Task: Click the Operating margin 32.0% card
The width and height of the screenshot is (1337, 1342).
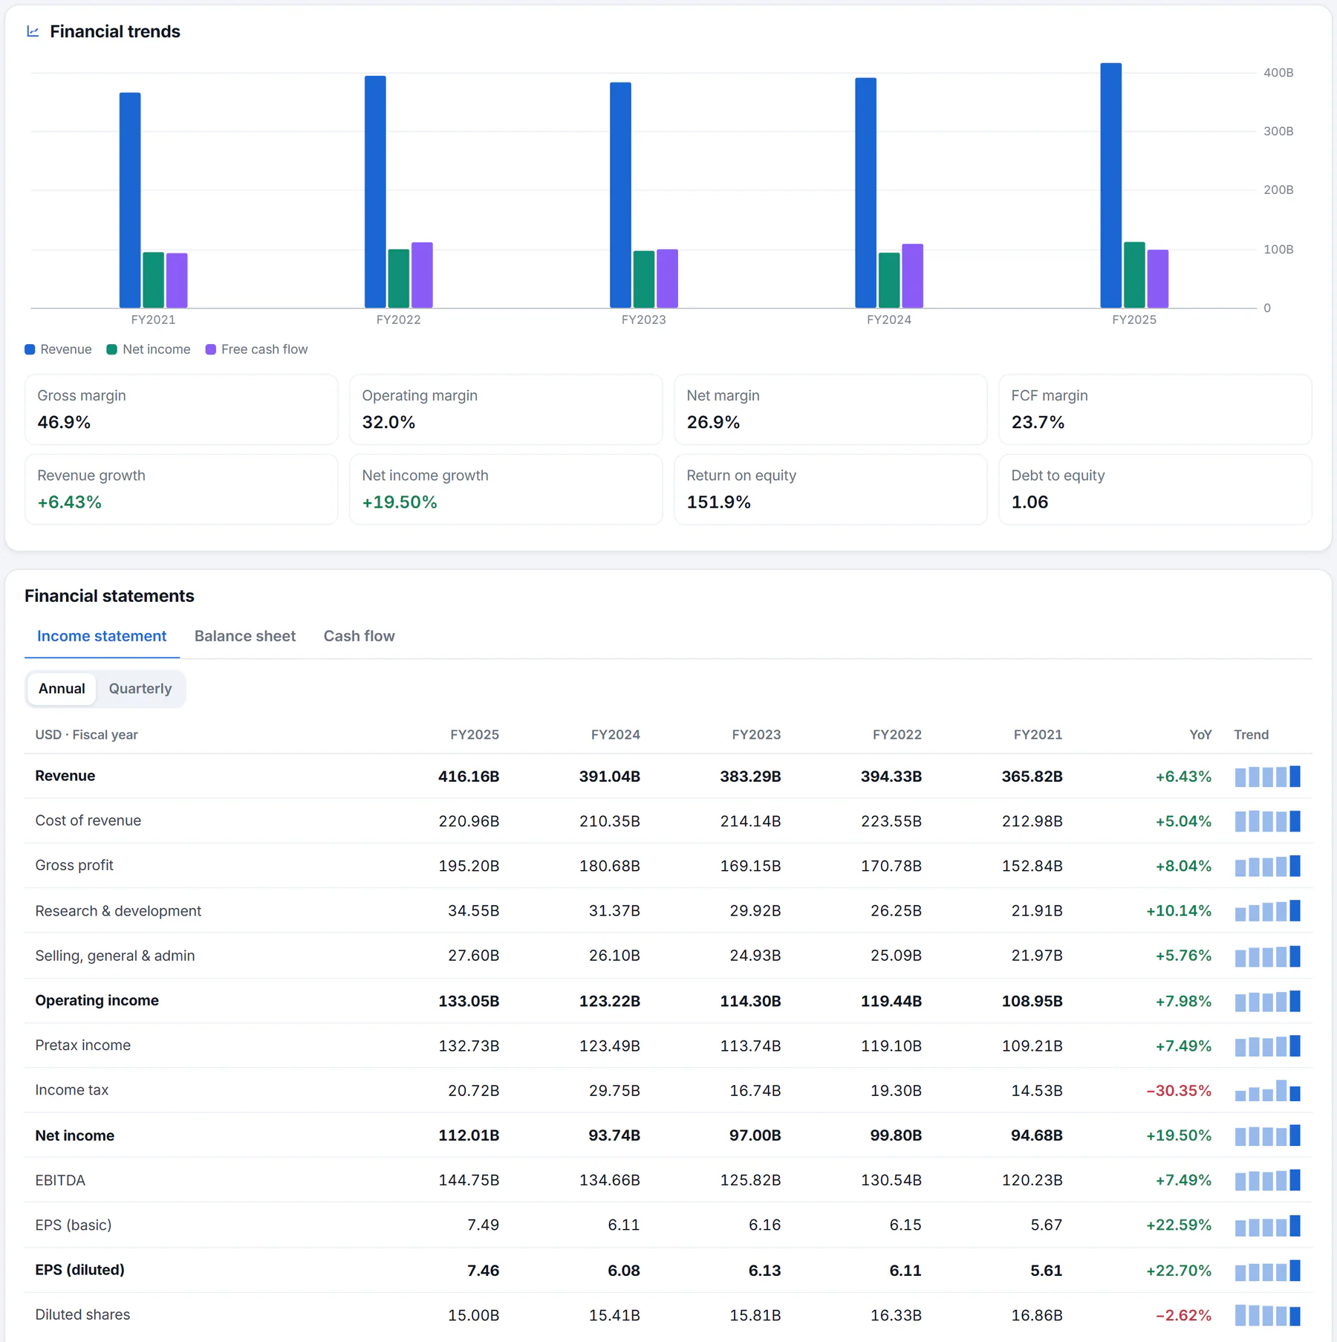Action: [506, 409]
